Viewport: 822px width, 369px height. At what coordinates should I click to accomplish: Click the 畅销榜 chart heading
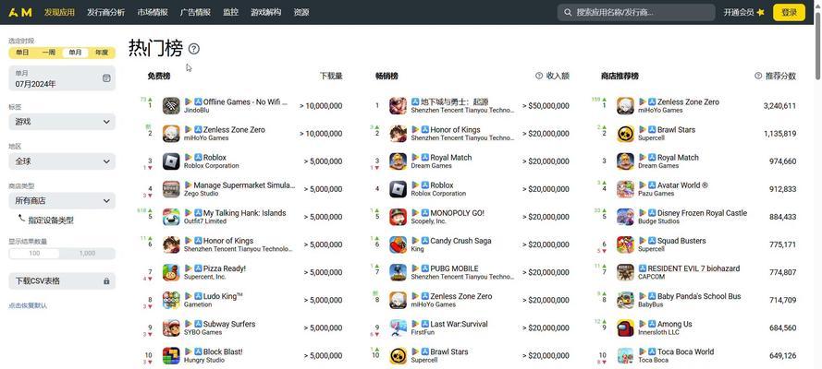pos(386,76)
